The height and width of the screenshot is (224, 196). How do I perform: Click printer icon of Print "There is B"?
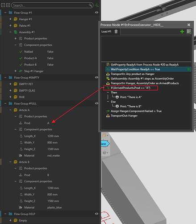tap(117, 106)
